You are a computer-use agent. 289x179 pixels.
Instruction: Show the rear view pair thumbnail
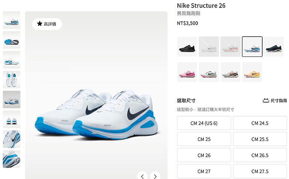pyautogui.click(x=11, y=119)
